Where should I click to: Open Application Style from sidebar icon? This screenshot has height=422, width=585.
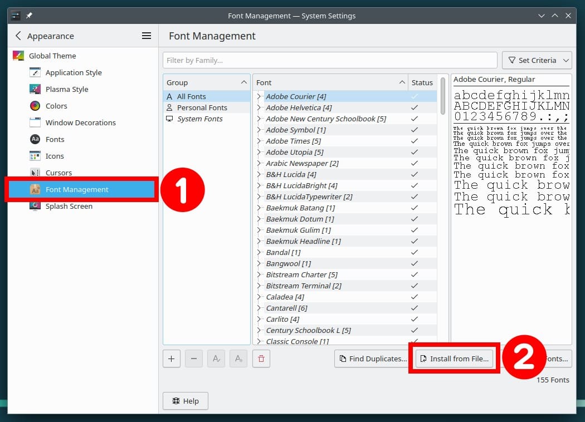pyautogui.click(x=35, y=72)
